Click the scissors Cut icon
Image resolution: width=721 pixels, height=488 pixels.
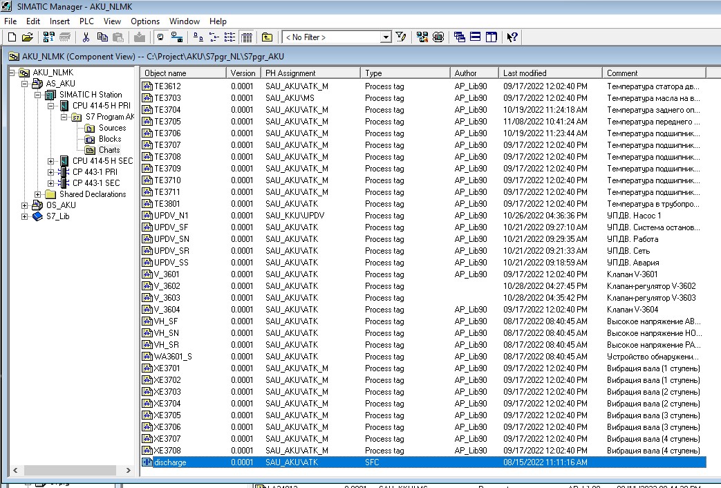coord(86,37)
